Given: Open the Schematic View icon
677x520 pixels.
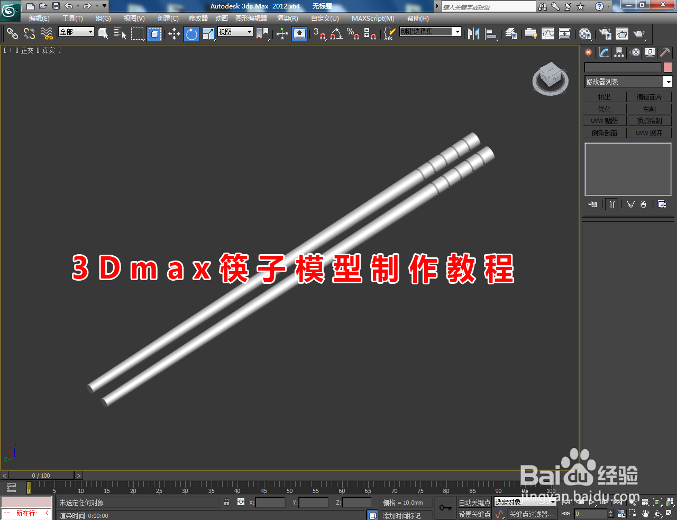Looking at the screenshot, I should pos(565,34).
